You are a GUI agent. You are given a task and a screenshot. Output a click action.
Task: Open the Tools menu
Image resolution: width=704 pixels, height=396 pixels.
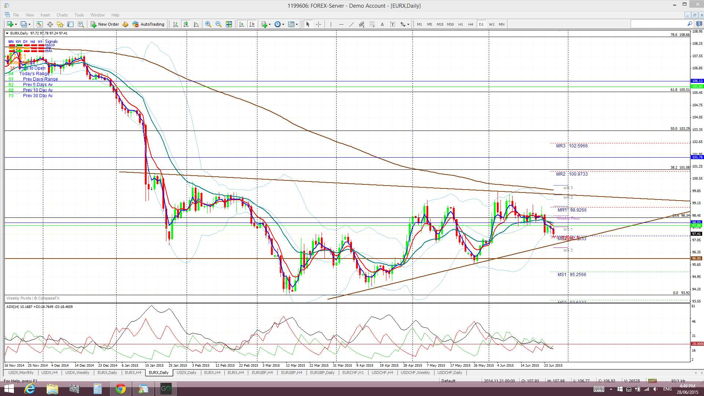(79, 15)
